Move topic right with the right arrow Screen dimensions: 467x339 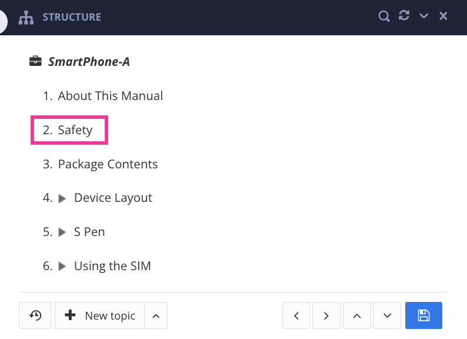point(326,315)
